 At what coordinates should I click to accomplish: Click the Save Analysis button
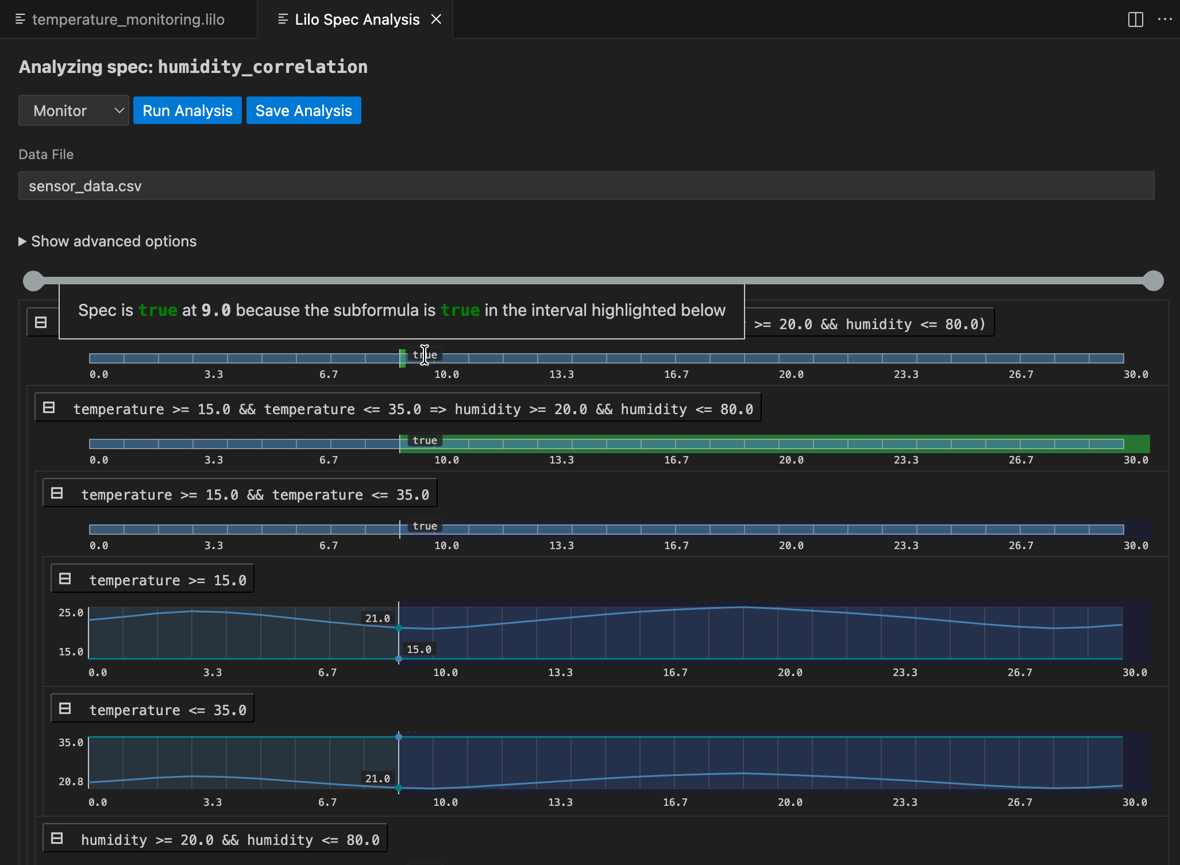[303, 110]
